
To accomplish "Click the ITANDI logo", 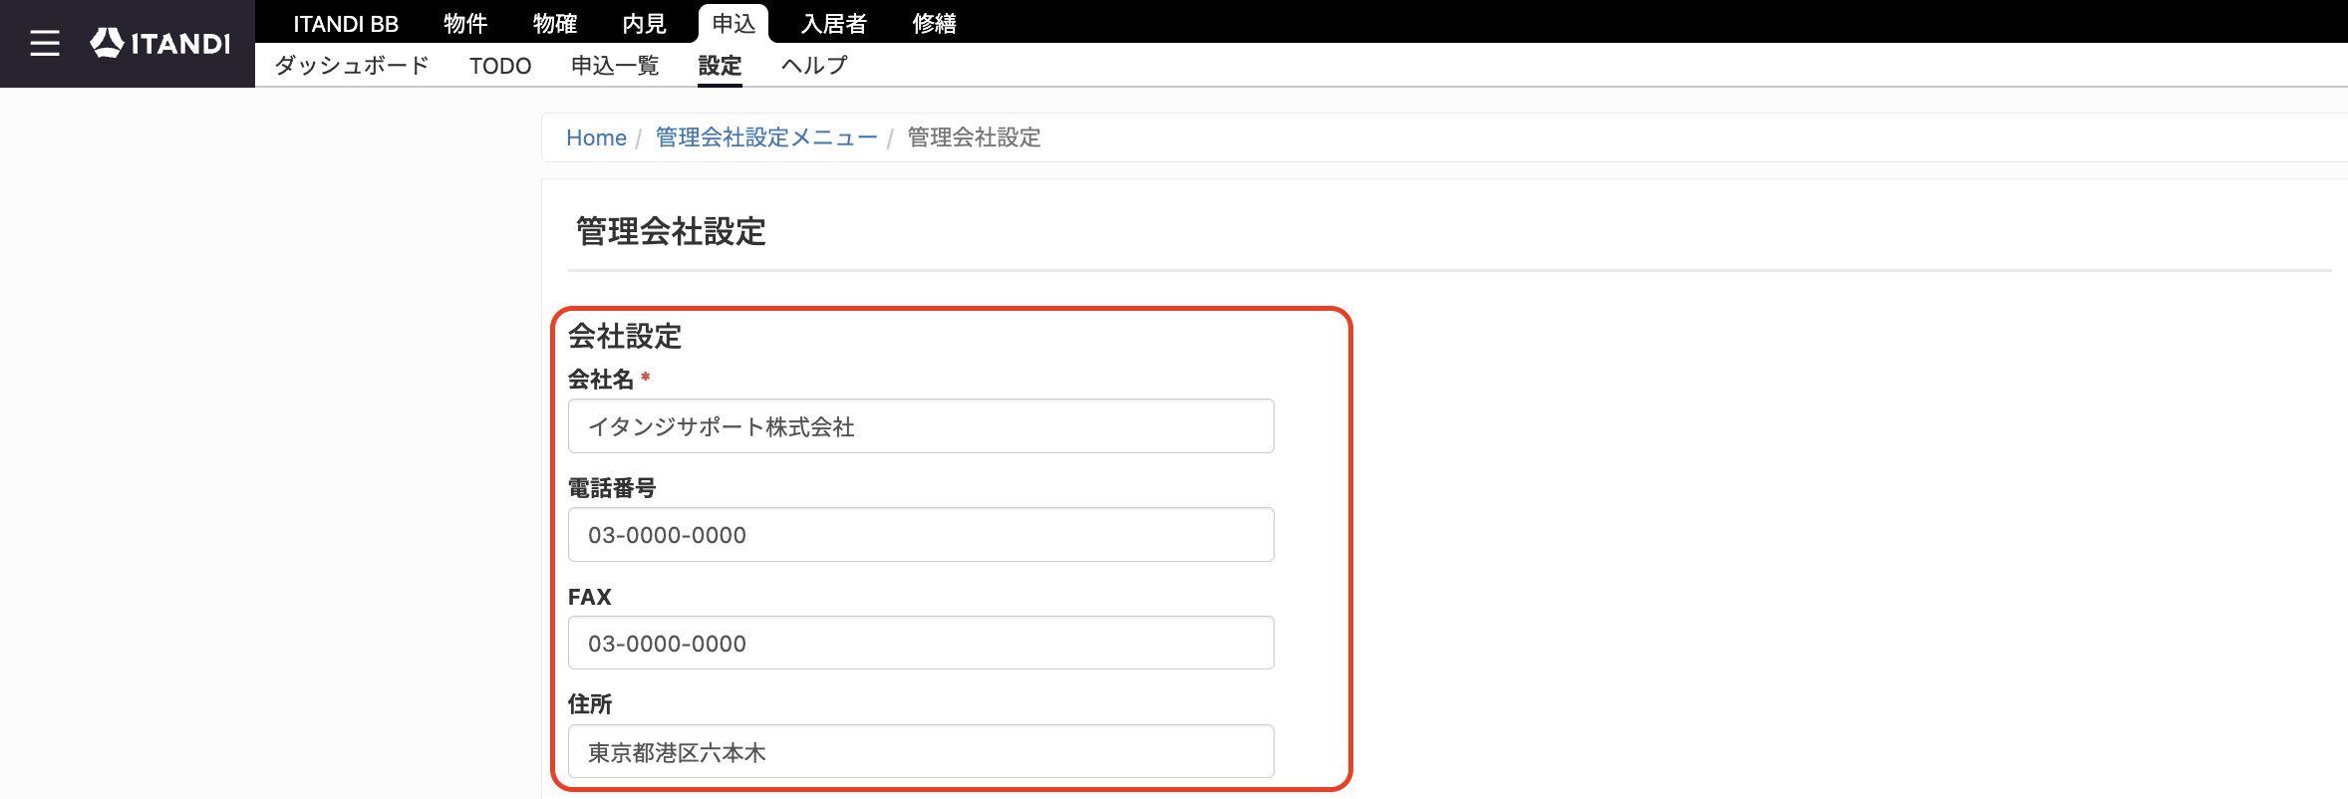I will (x=159, y=43).
